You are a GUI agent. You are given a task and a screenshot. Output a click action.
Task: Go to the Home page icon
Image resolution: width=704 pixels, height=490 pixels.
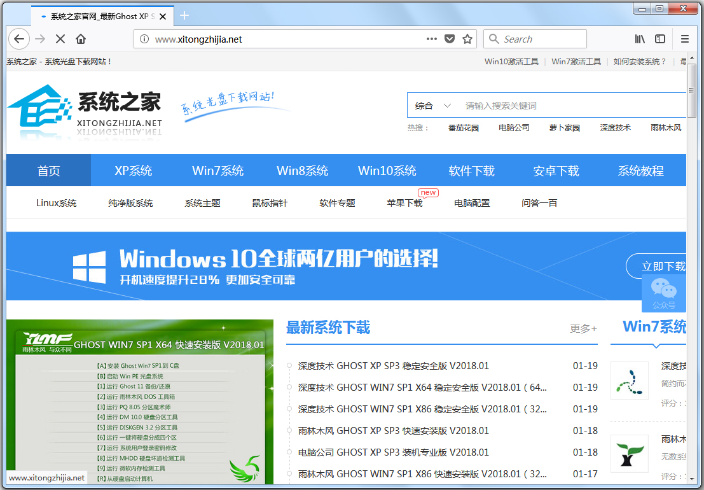pyautogui.click(x=81, y=39)
